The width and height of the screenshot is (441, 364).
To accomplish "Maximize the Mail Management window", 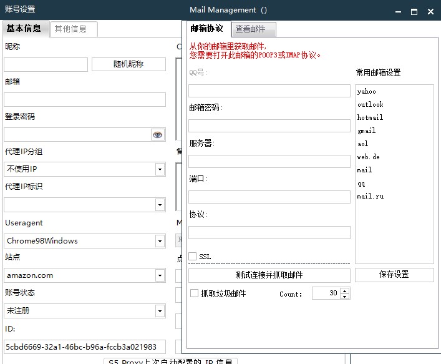I will pyautogui.click(x=414, y=11).
